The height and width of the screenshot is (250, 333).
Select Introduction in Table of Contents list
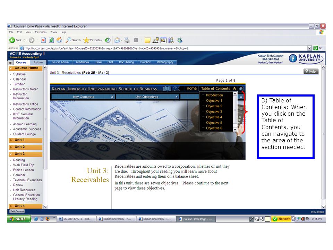pos(214,95)
